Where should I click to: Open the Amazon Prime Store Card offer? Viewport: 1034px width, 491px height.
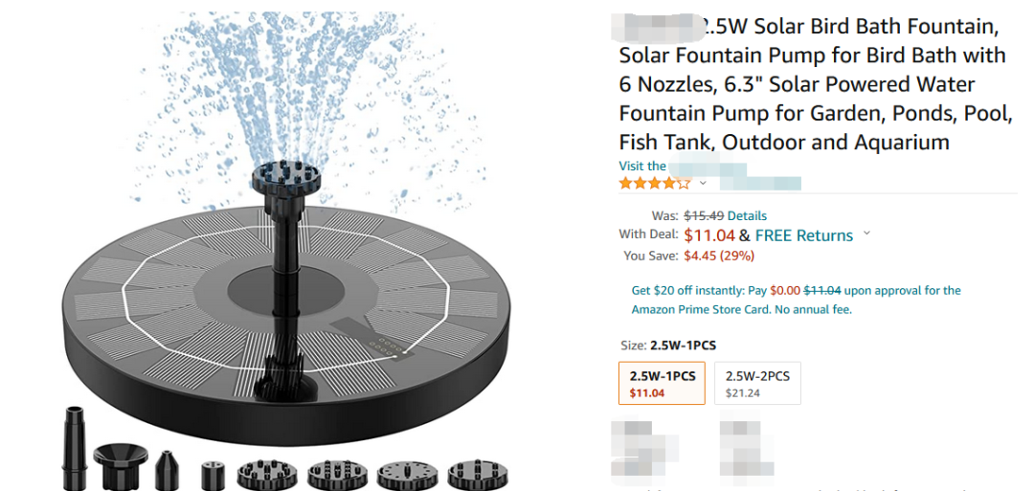[795, 300]
